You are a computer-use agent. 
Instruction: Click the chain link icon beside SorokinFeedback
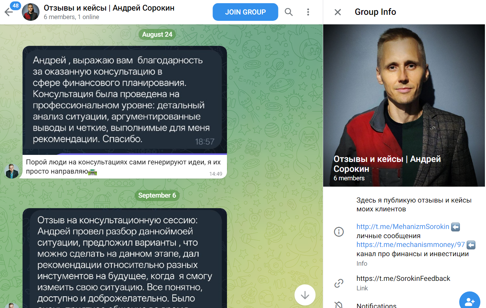pyautogui.click(x=339, y=283)
